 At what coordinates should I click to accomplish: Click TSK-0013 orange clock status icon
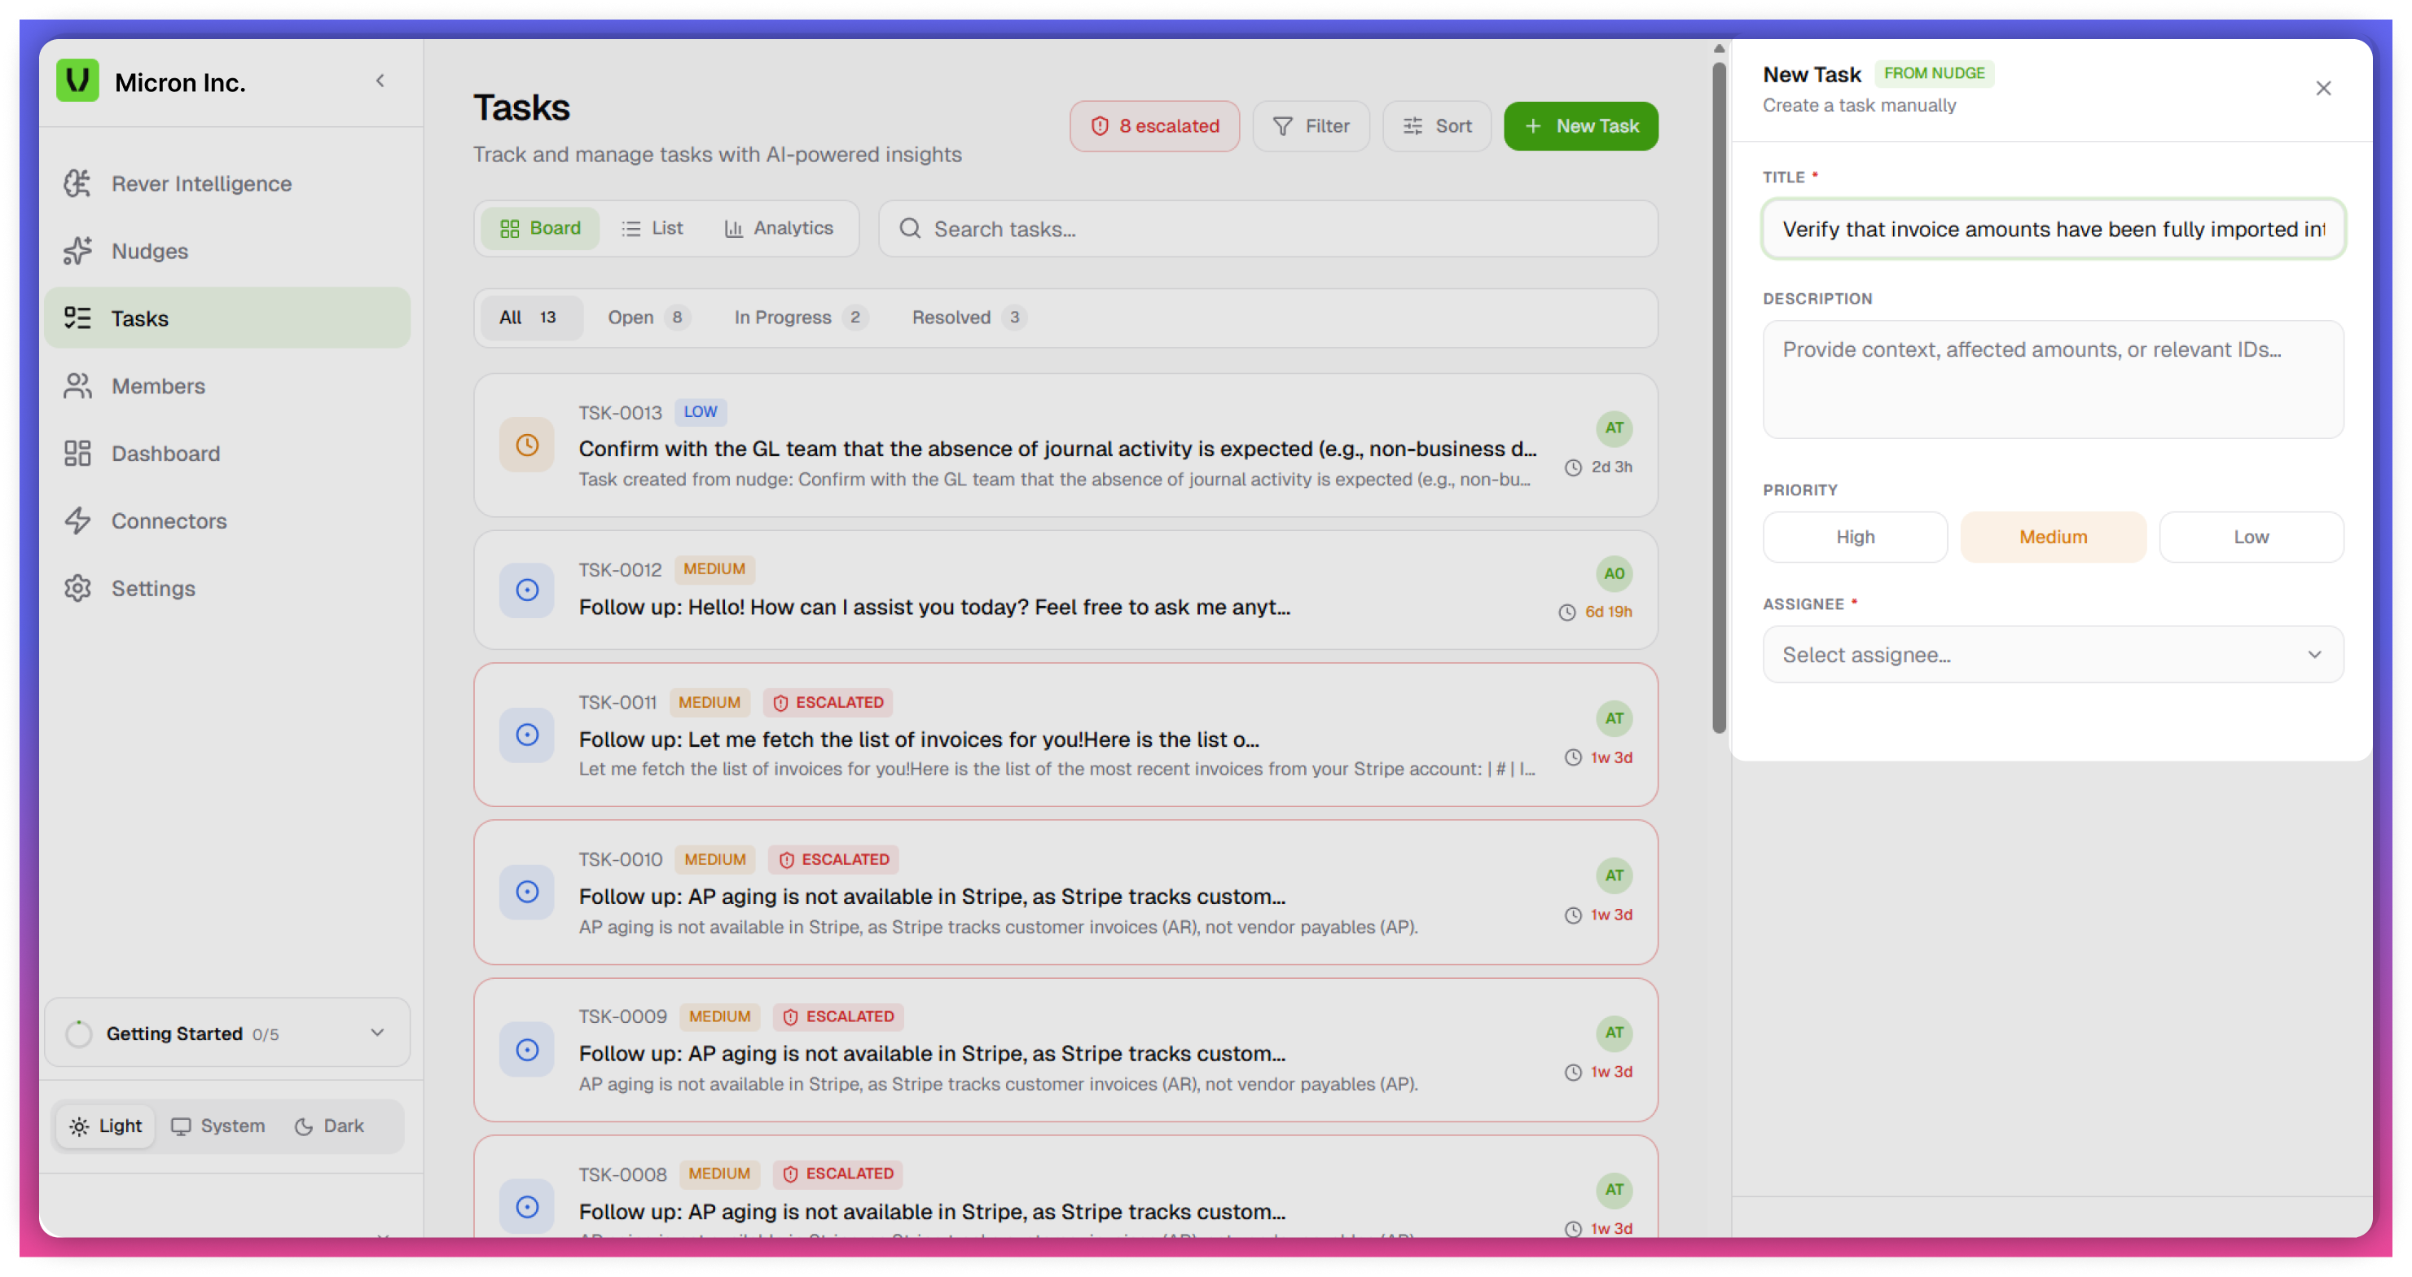coord(527,445)
